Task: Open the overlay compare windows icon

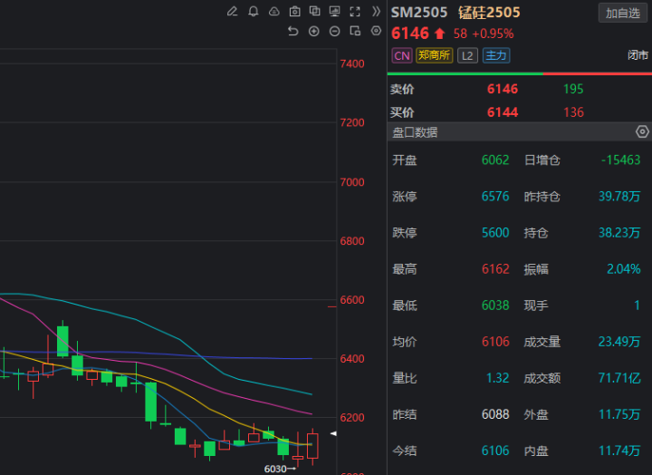Action: coord(314,12)
